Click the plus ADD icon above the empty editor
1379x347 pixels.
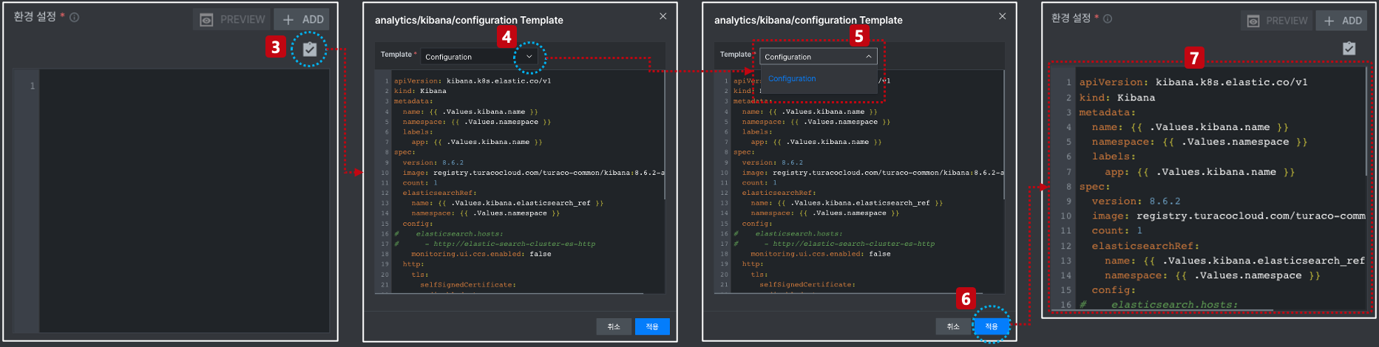coord(288,20)
